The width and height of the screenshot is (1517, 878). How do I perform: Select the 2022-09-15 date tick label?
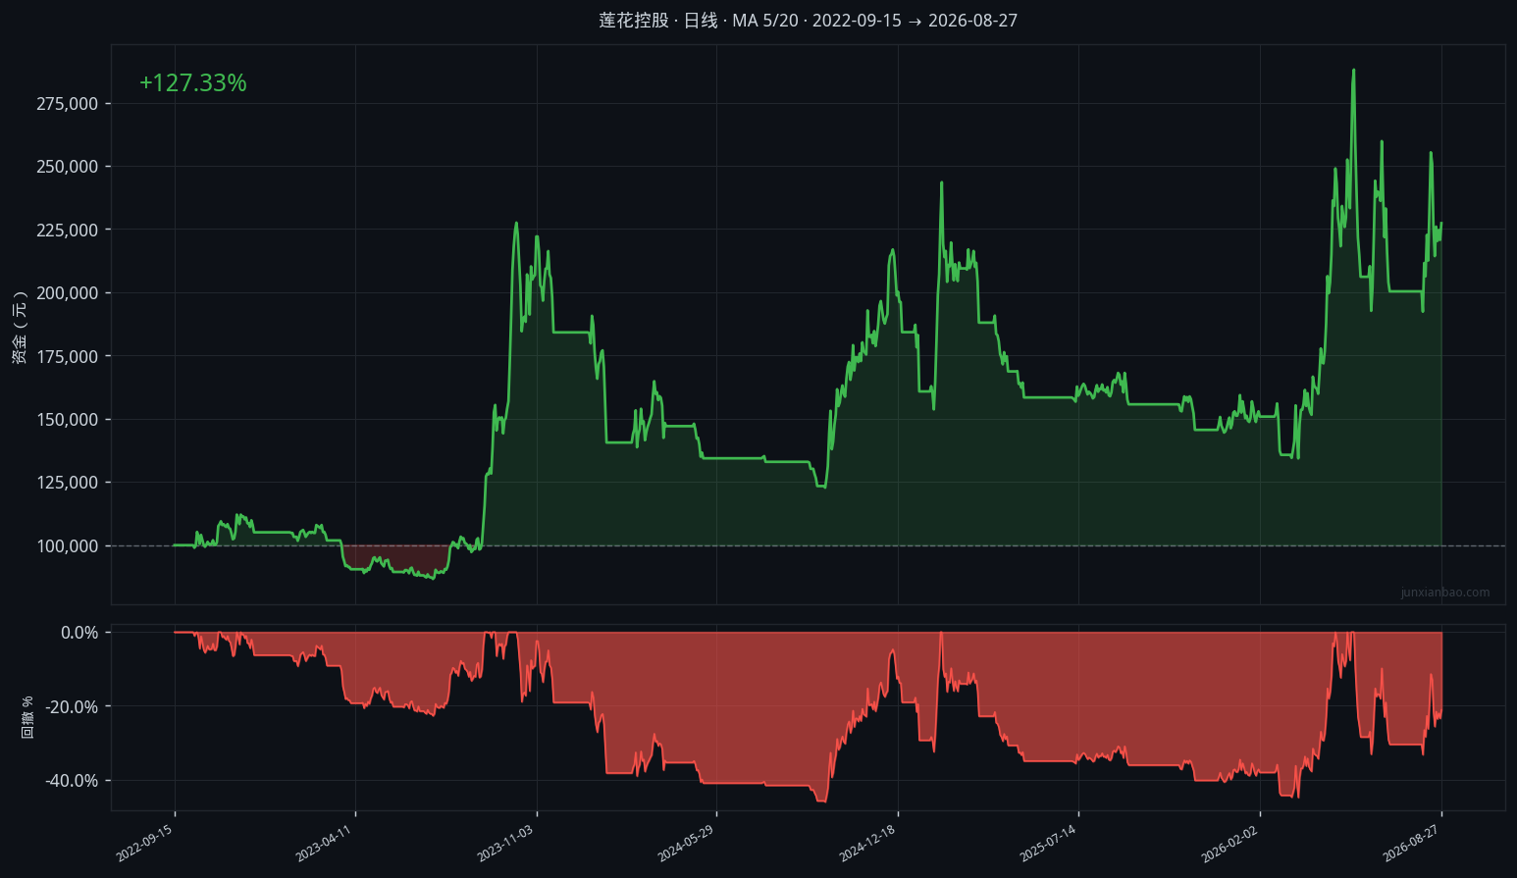coord(145,843)
